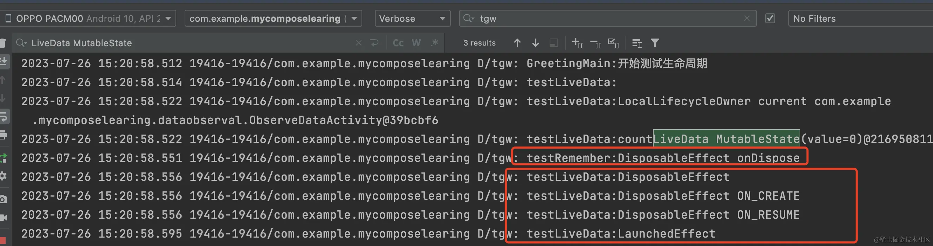Open logcat settings gear
This screenshot has width=933, height=246.
coord(4,176)
